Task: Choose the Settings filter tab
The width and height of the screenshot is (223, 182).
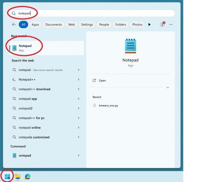Action: (87, 25)
